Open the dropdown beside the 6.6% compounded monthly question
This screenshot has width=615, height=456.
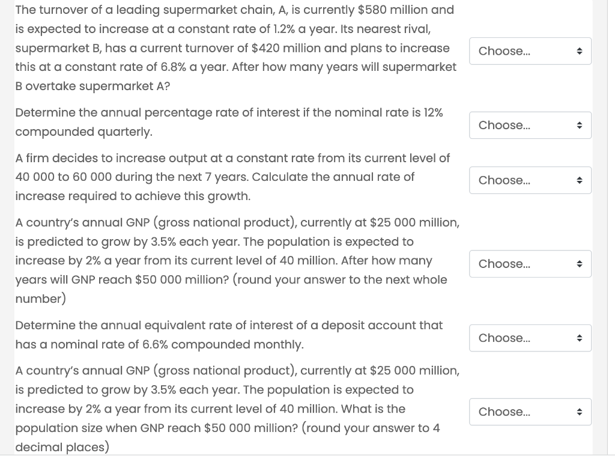(x=530, y=338)
